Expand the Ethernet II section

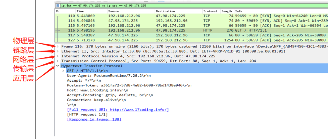tap(58, 51)
